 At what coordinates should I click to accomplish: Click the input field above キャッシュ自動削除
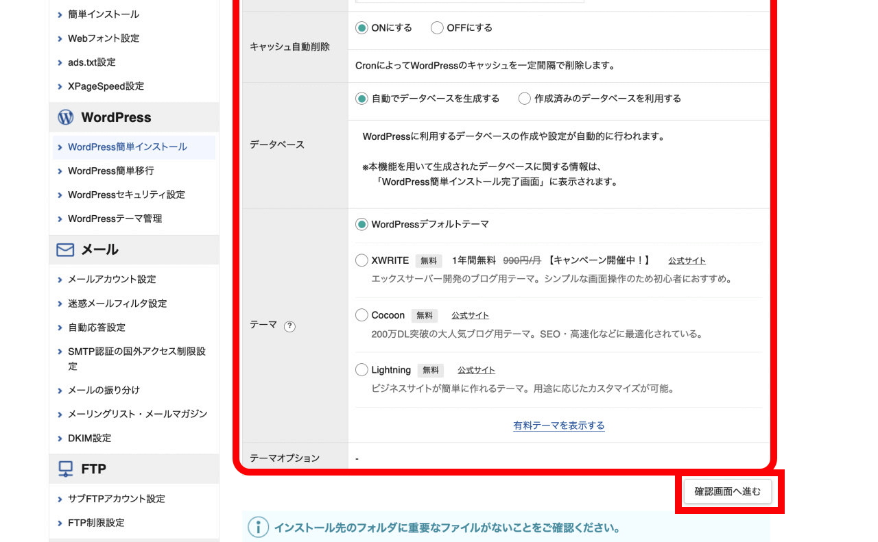[x=468, y=1]
